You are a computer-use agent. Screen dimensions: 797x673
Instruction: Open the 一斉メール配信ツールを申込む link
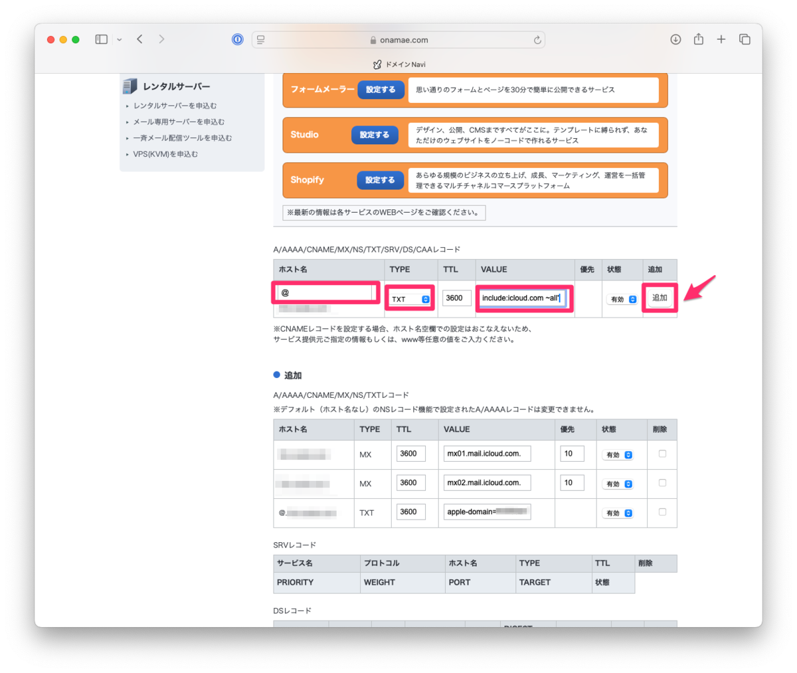[x=183, y=138]
